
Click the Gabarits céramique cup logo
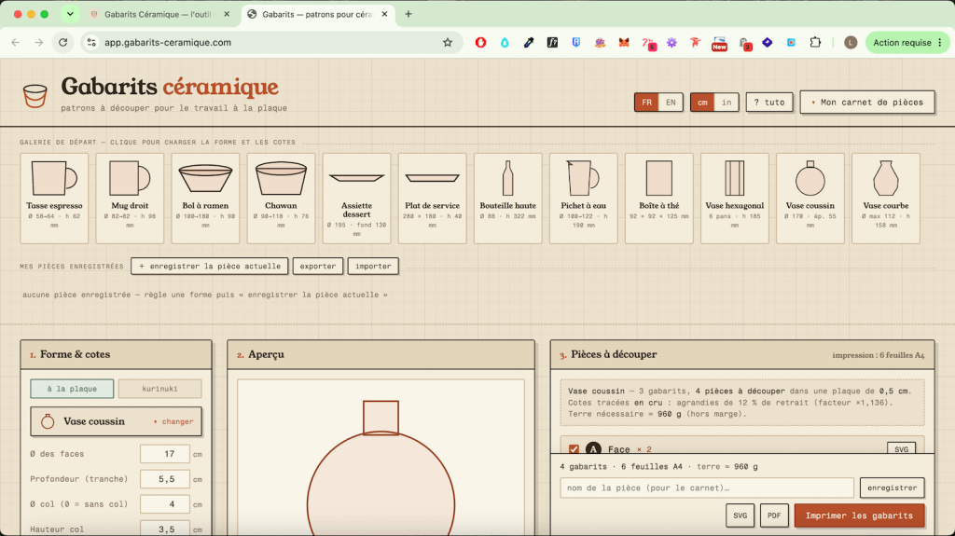coord(35,96)
